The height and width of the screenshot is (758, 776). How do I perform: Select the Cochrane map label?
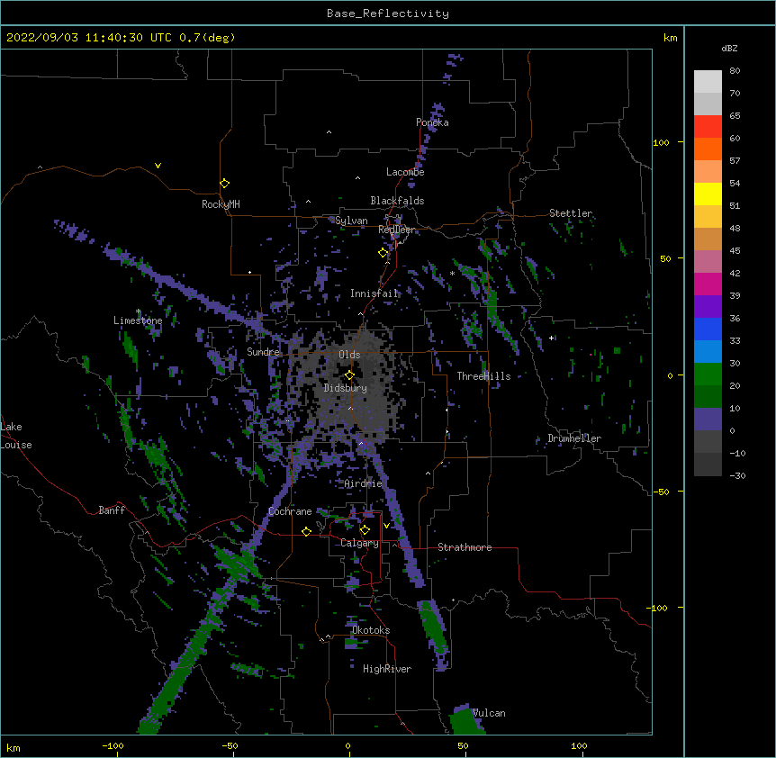coord(290,511)
